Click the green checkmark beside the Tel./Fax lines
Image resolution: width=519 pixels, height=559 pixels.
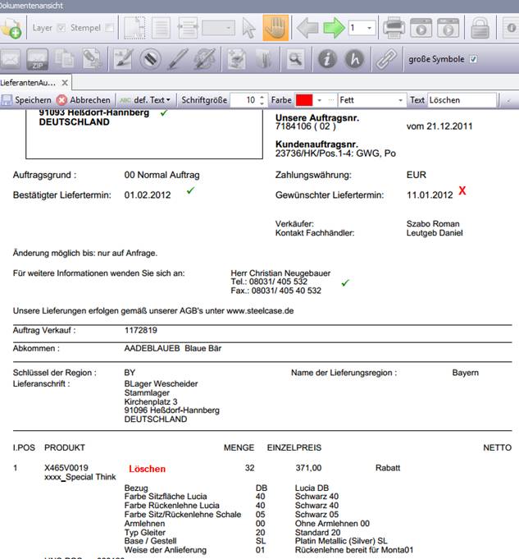pos(345,282)
